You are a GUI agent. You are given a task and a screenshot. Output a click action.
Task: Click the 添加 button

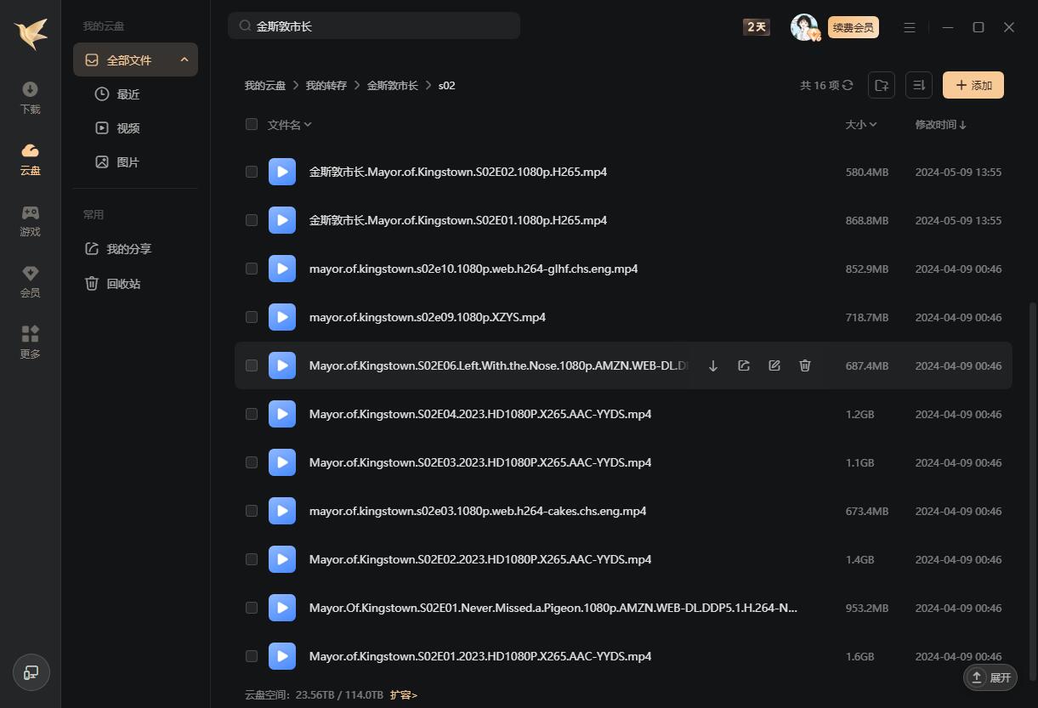click(x=973, y=85)
